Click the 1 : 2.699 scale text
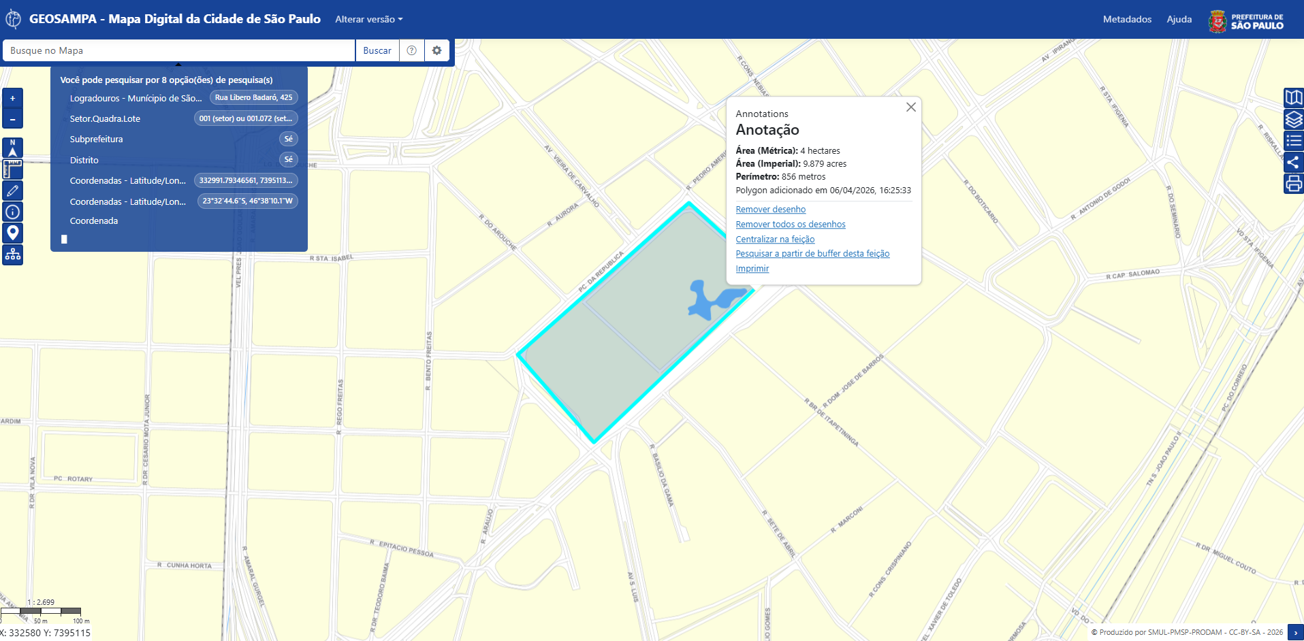This screenshot has width=1304, height=641. 41,602
